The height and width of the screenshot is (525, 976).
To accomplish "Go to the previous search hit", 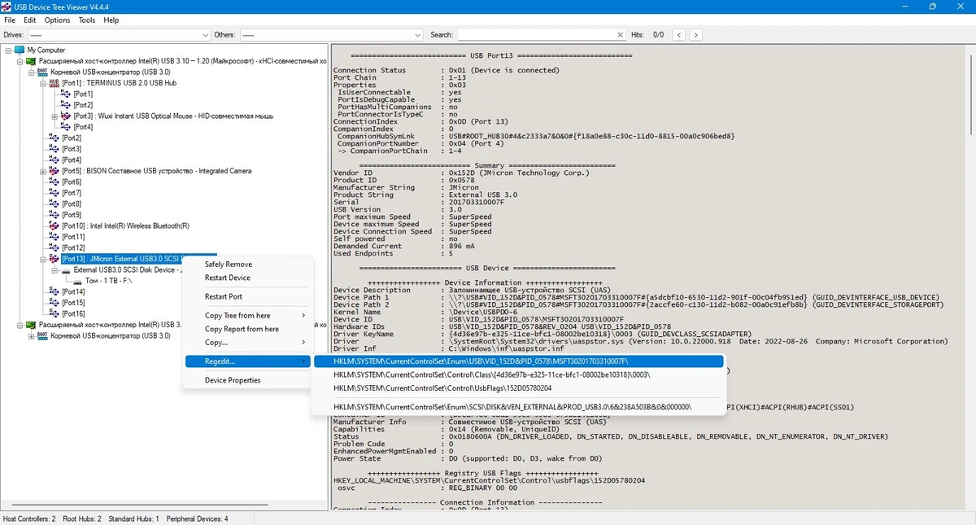I will (x=678, y=35).
